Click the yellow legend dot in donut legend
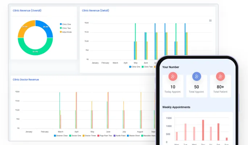 61,32
